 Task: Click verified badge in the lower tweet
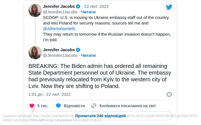pos(78,50)
